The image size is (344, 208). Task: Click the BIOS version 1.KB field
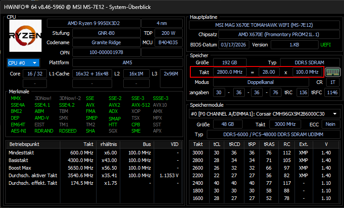[294, 45]
